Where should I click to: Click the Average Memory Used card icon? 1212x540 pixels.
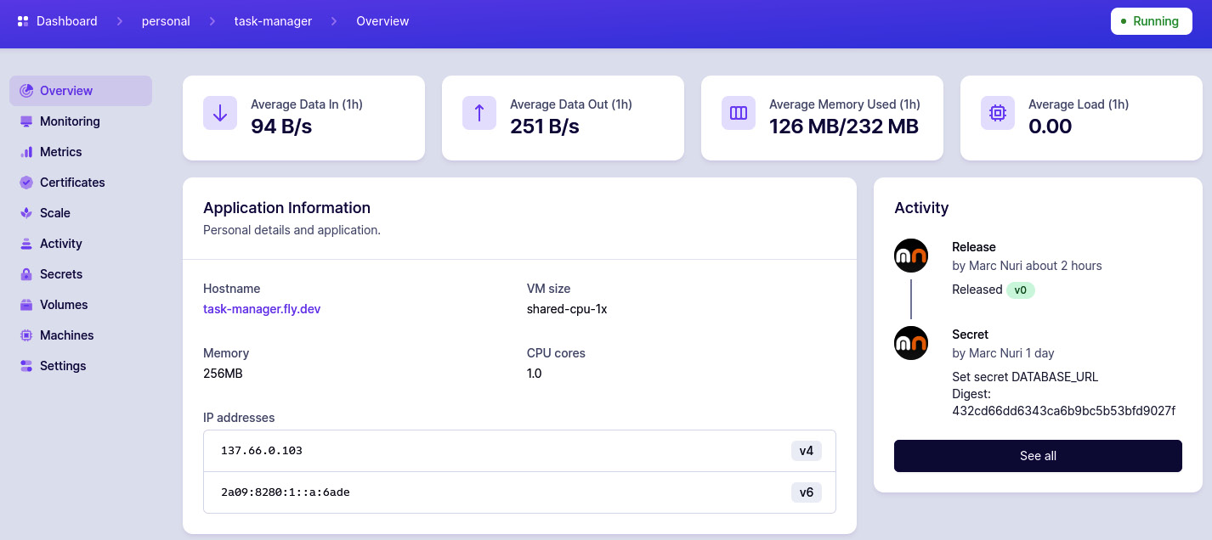pyautogui.click(x=738, y=113)
